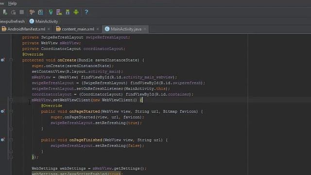Click the 'onCreate' method name in its declaration
Viewport: 311px width, 175px height.
pyautogui.click(x=67, y=60)
